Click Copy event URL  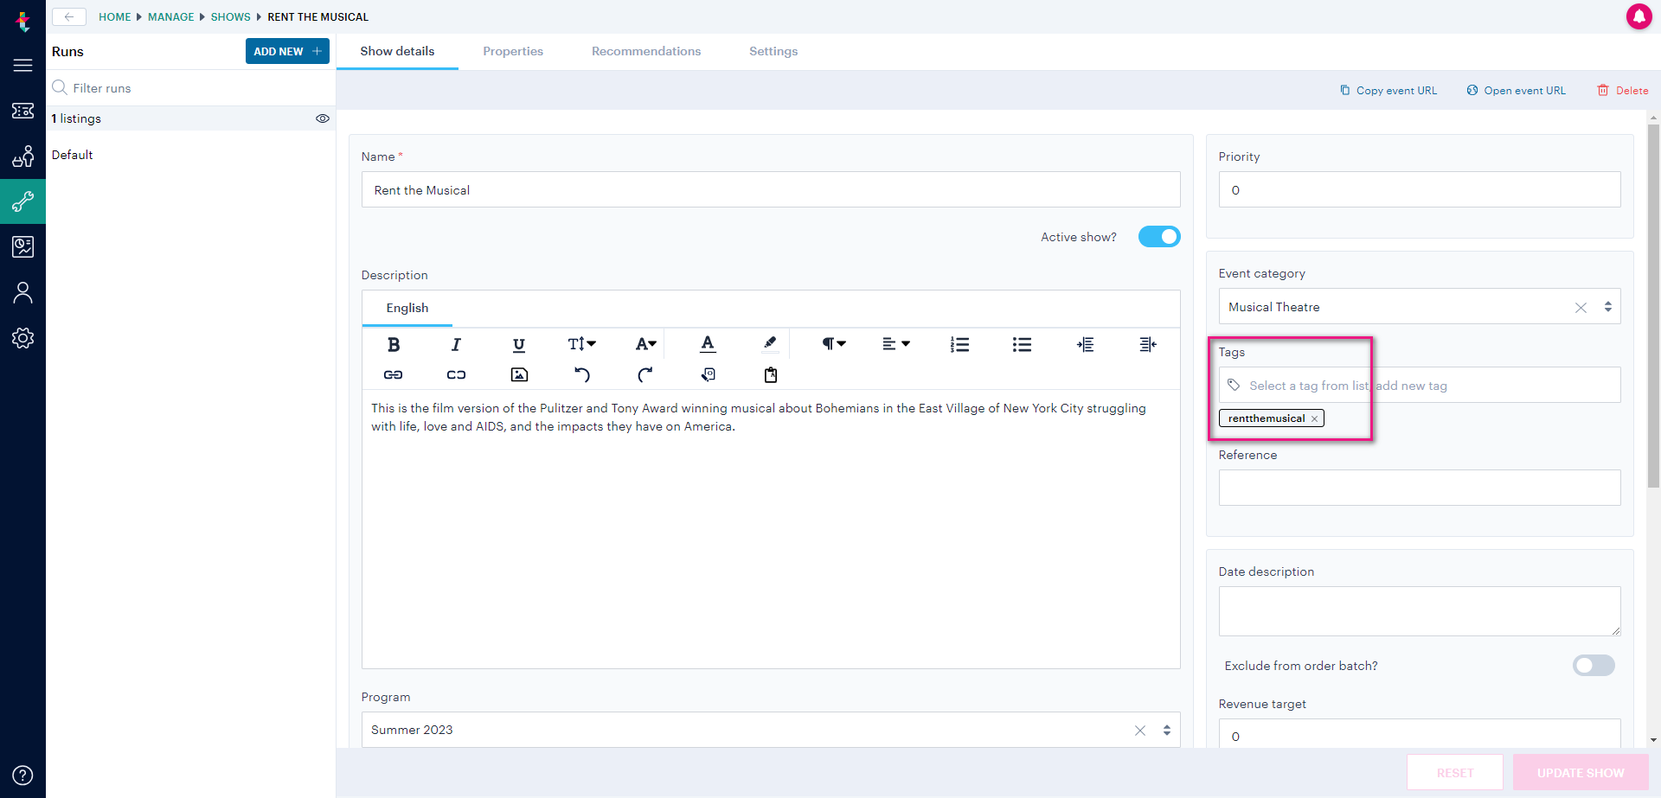tap(1388, 91)
